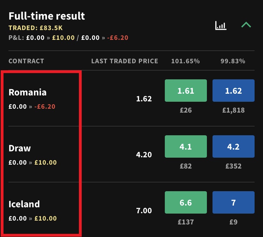Select the Romania contract name
263x237 pixels.
coord(27,92)
